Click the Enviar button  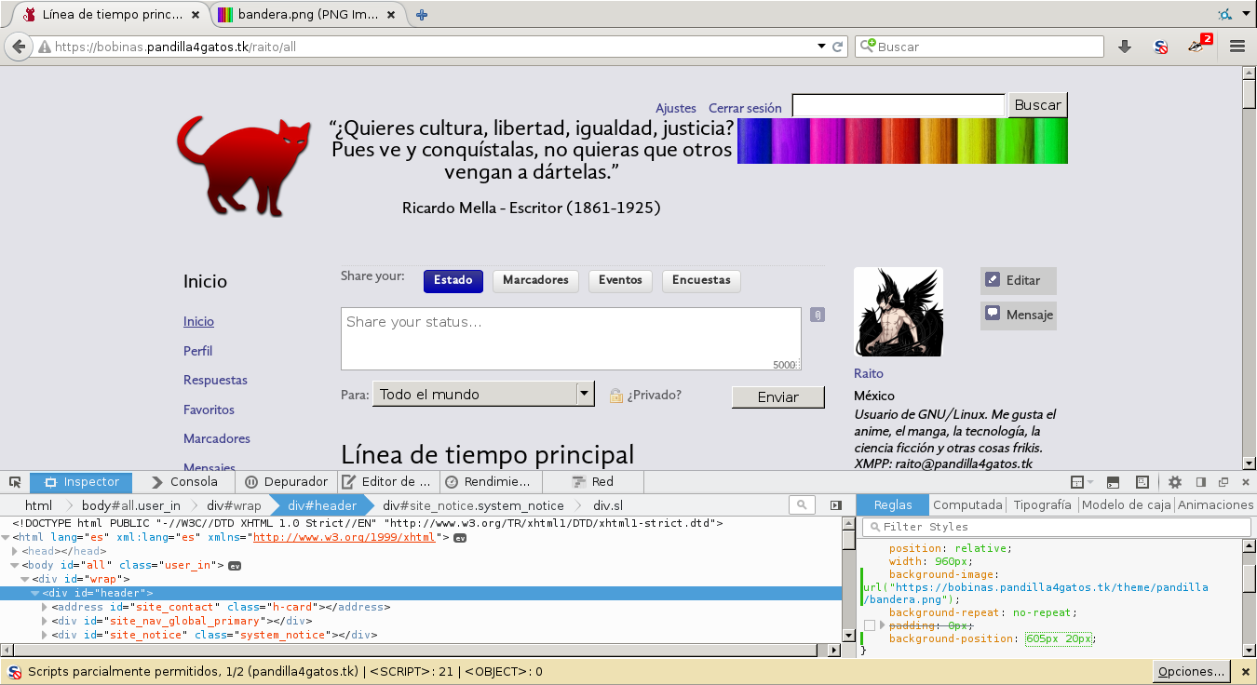[x=778, y=397]
